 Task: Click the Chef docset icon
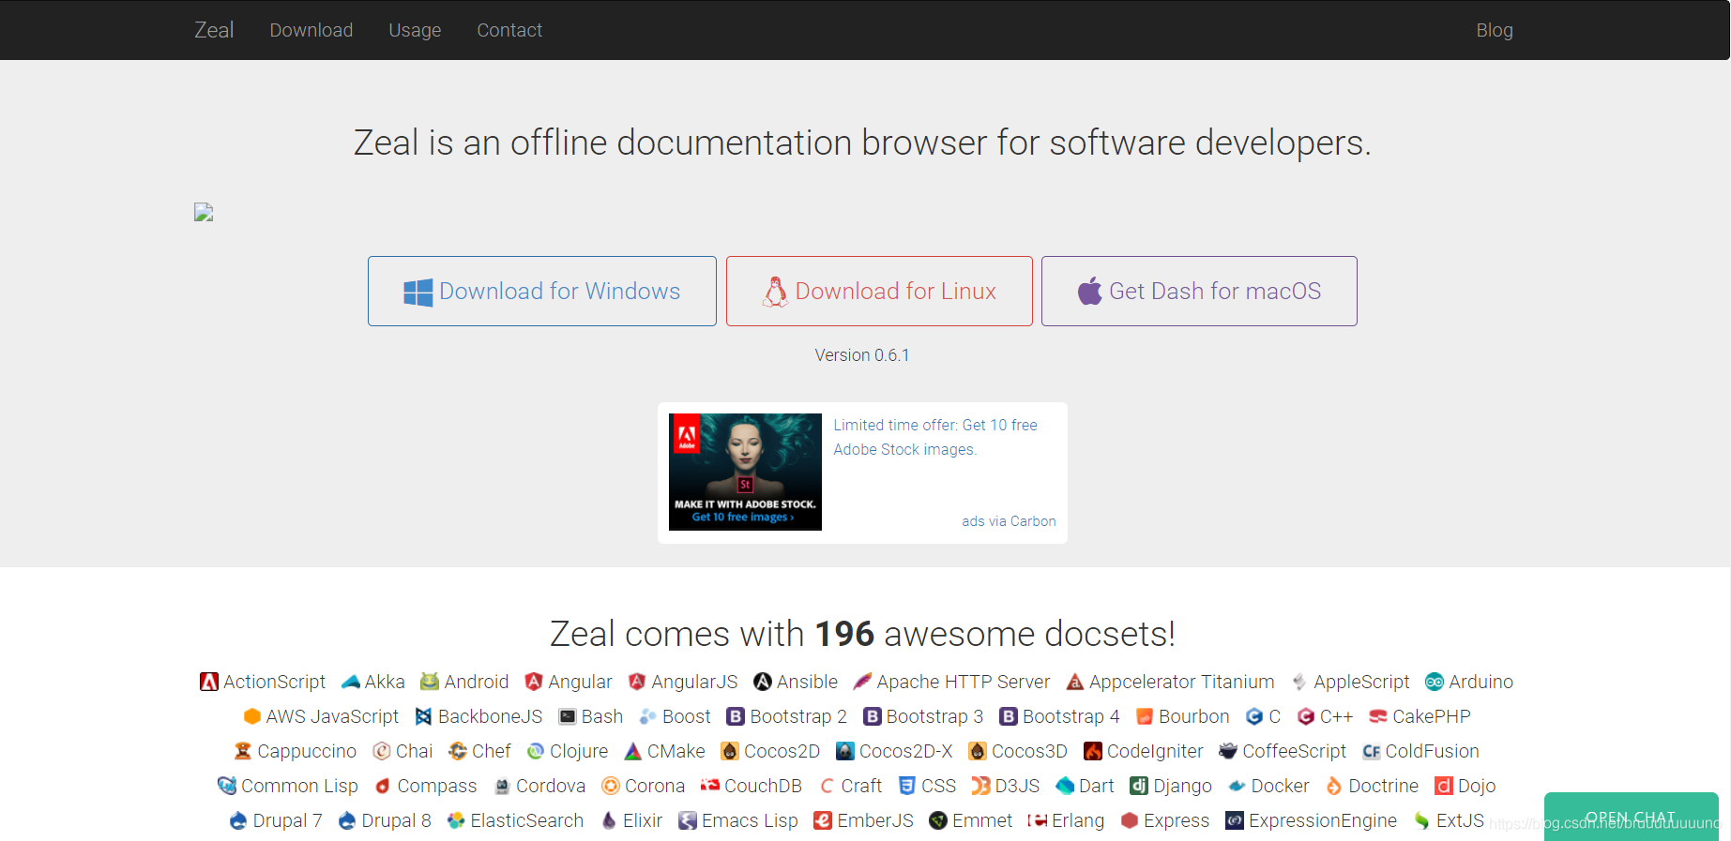(x=458, y=751)
